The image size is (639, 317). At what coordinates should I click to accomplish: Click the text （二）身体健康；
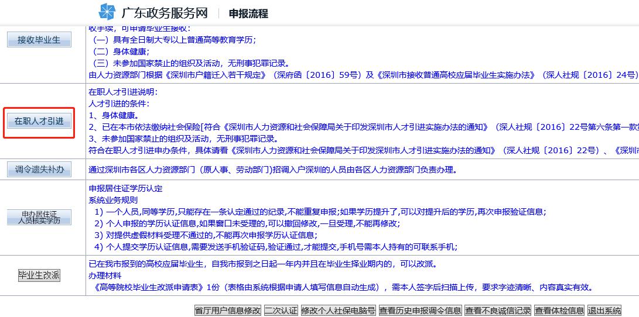[x=121, y=51]
